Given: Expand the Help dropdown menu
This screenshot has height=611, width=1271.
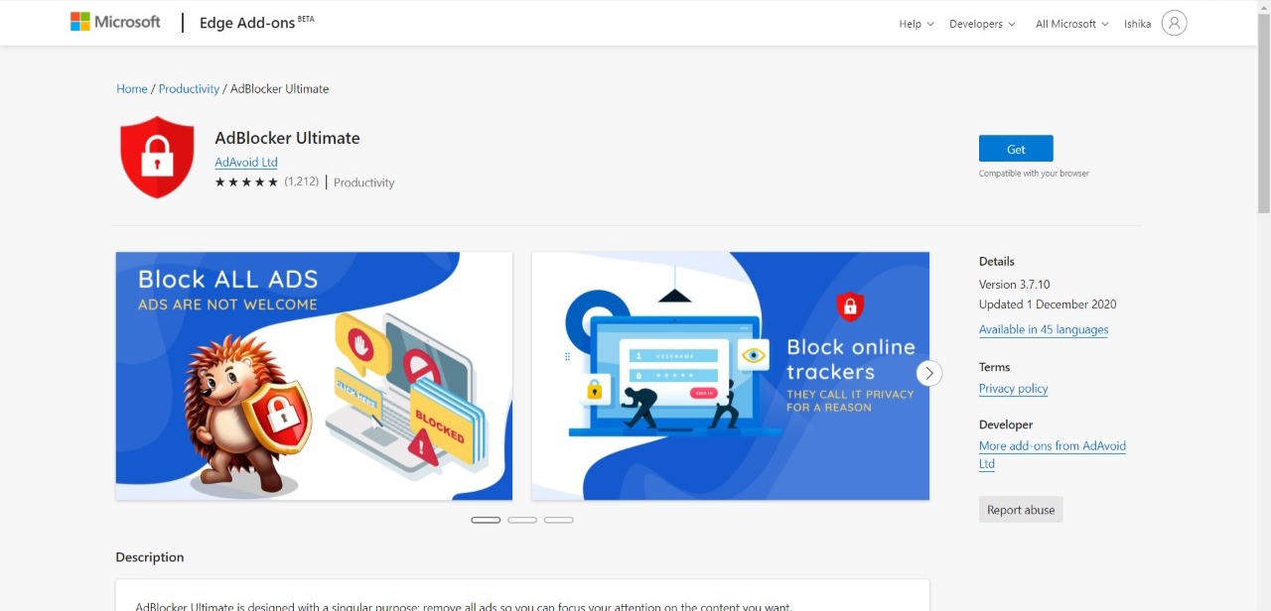Looking at the screenshot, I should [917, 24].
